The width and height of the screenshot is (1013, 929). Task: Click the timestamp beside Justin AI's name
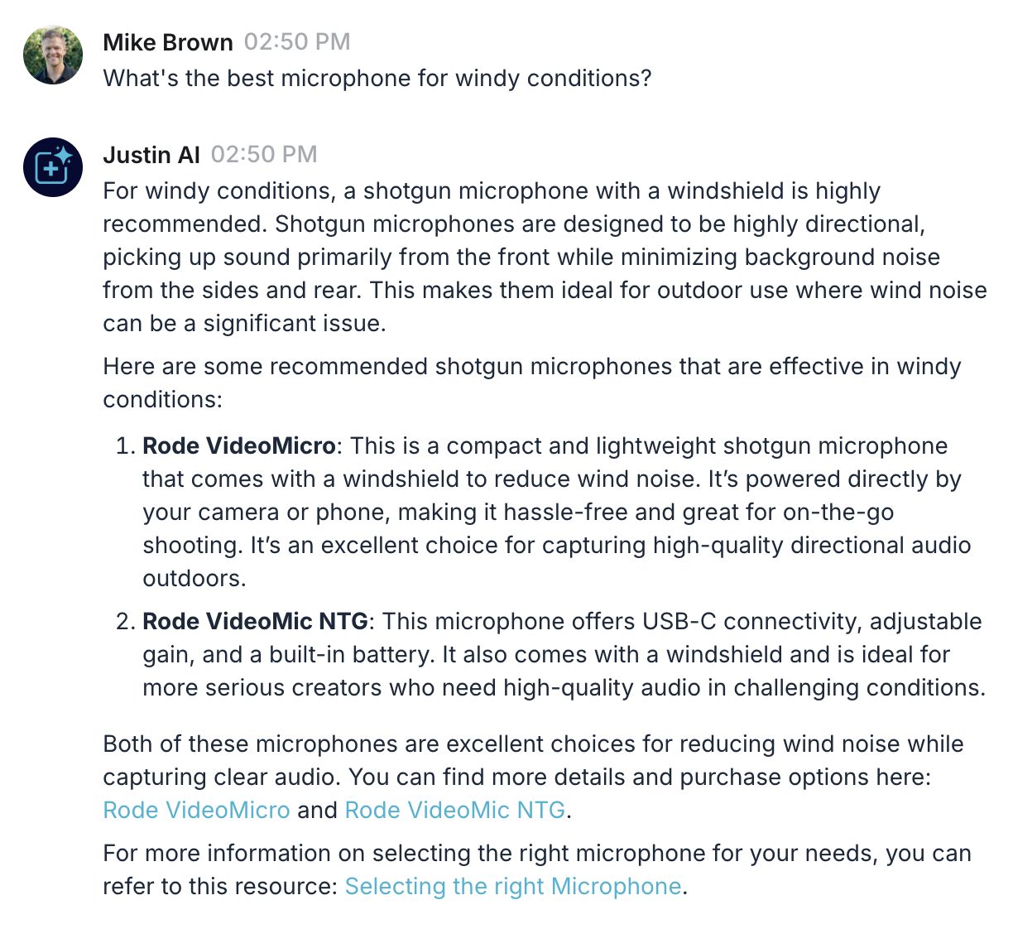pyautogui.click(x=264, y=155)
